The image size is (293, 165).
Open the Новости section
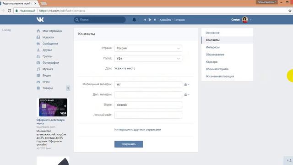pos(48,38)
